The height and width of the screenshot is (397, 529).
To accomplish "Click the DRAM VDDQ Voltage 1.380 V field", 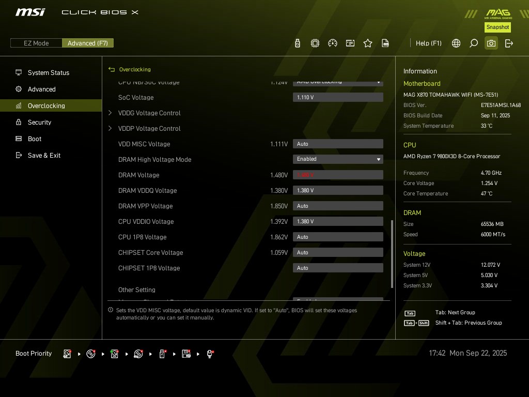I will (338, 190).
